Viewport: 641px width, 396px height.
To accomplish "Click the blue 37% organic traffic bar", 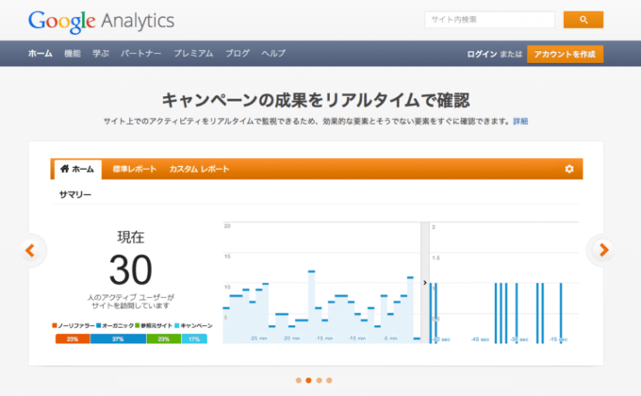I will click(118, 338).
